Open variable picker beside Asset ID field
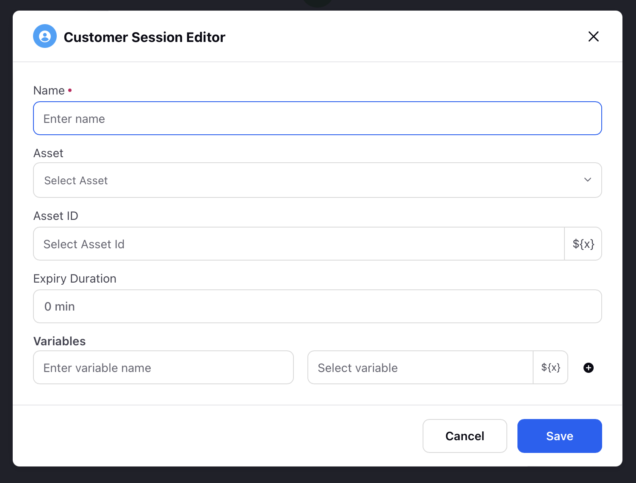This screenshot has width=636, height=483. (583, 244)
